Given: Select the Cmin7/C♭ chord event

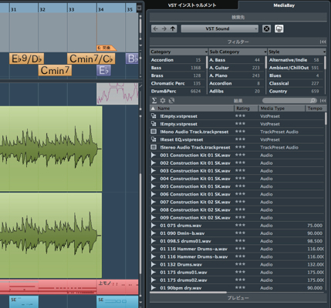Looking at the screenshot, I should (91, 59).
